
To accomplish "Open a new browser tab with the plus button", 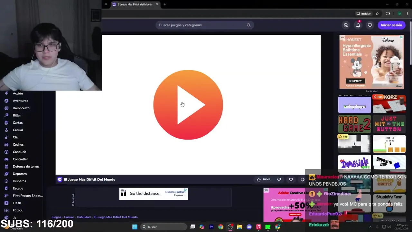I will 164,4.
